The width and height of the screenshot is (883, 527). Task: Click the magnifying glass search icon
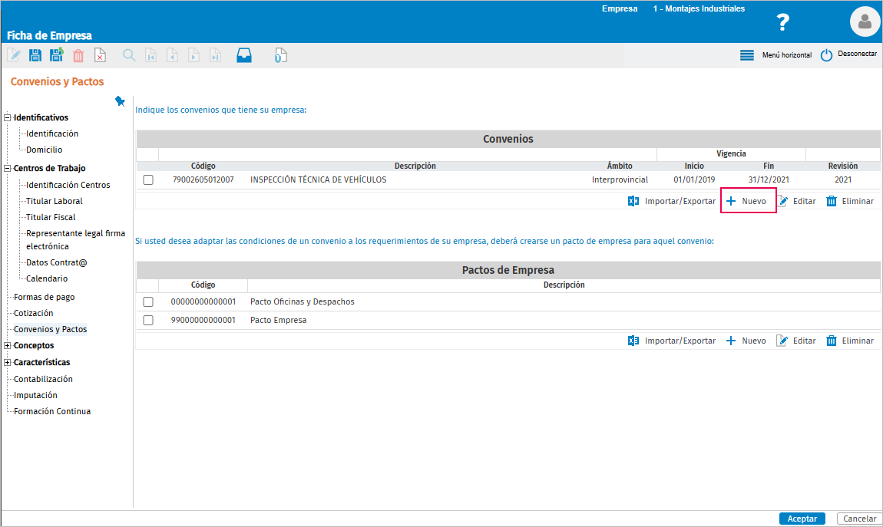click(x=129, y=55)
